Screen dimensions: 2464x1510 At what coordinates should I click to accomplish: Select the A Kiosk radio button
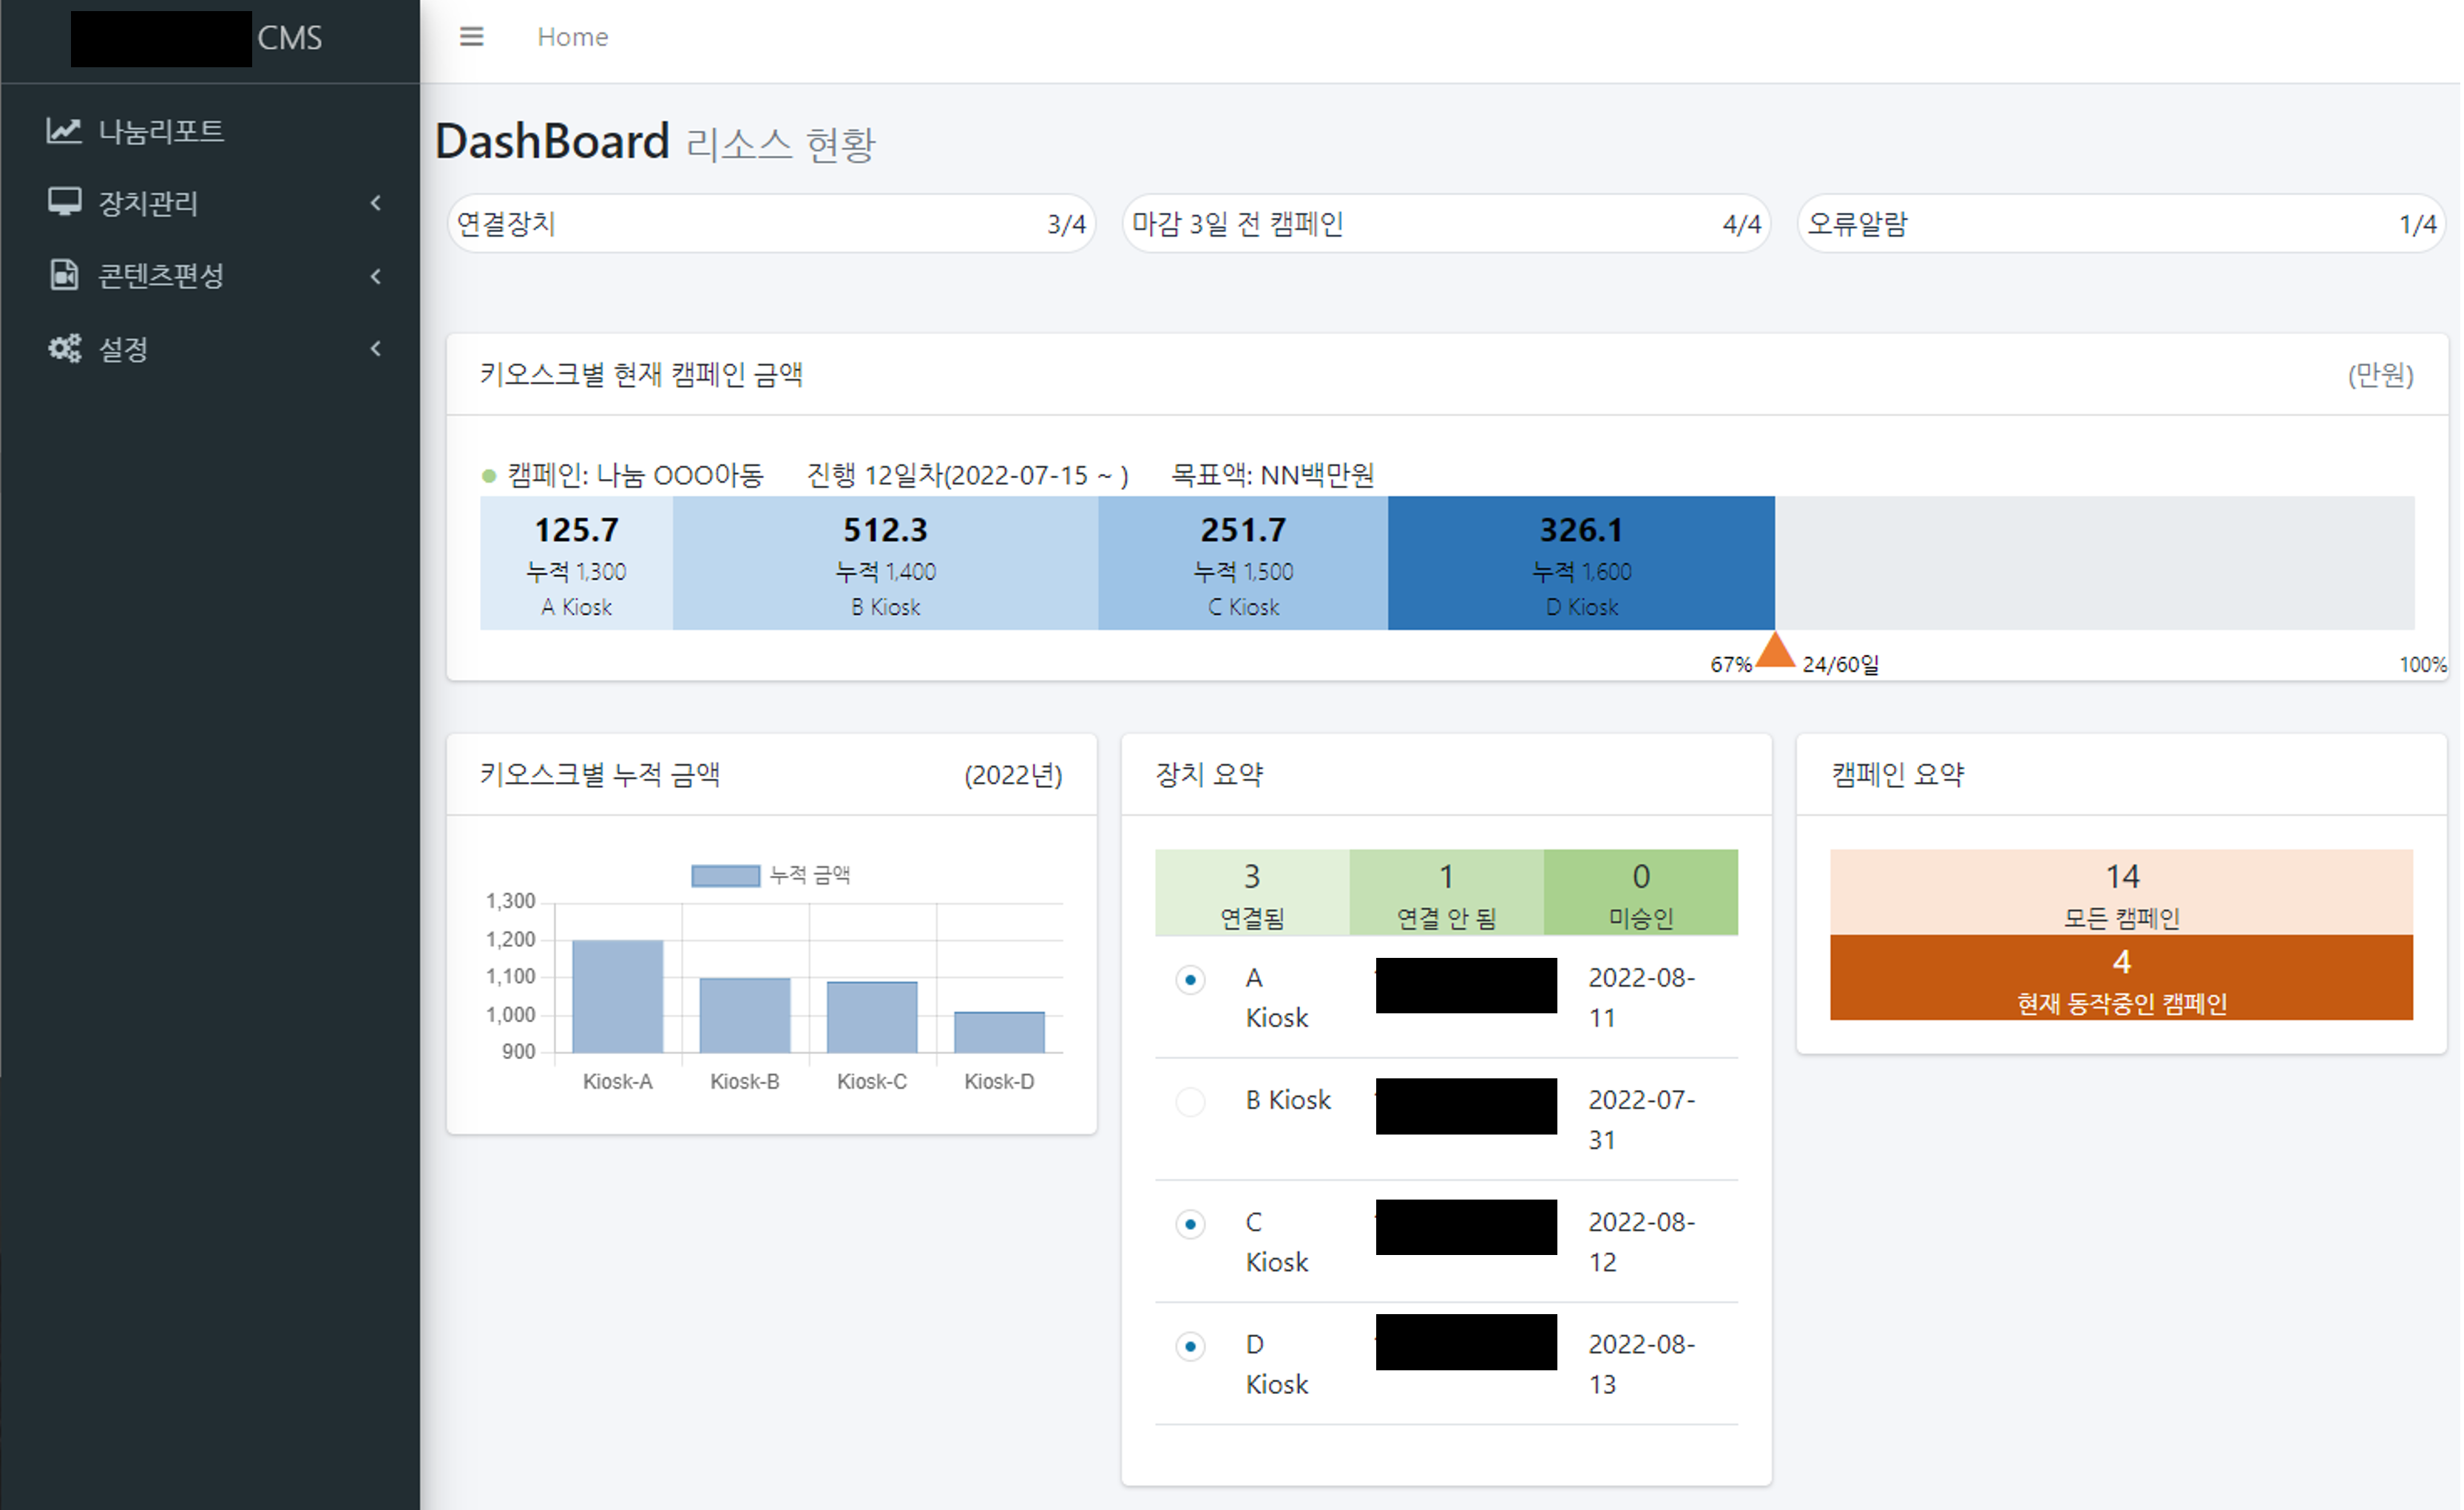tap(1190, 980)
